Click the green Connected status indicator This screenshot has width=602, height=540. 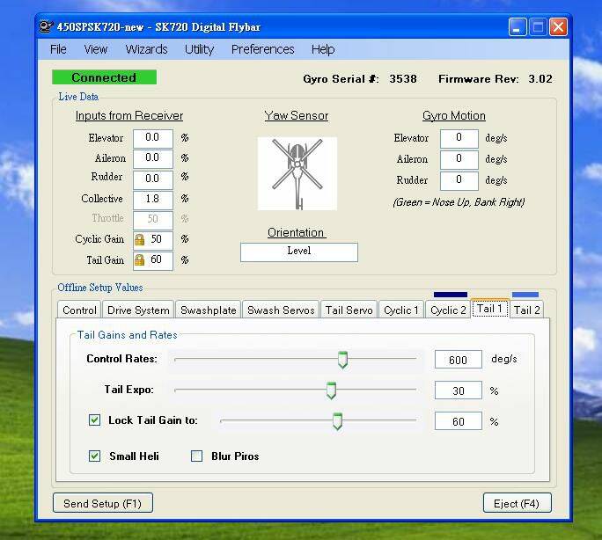pyautogui.click(x=104, y=77)
